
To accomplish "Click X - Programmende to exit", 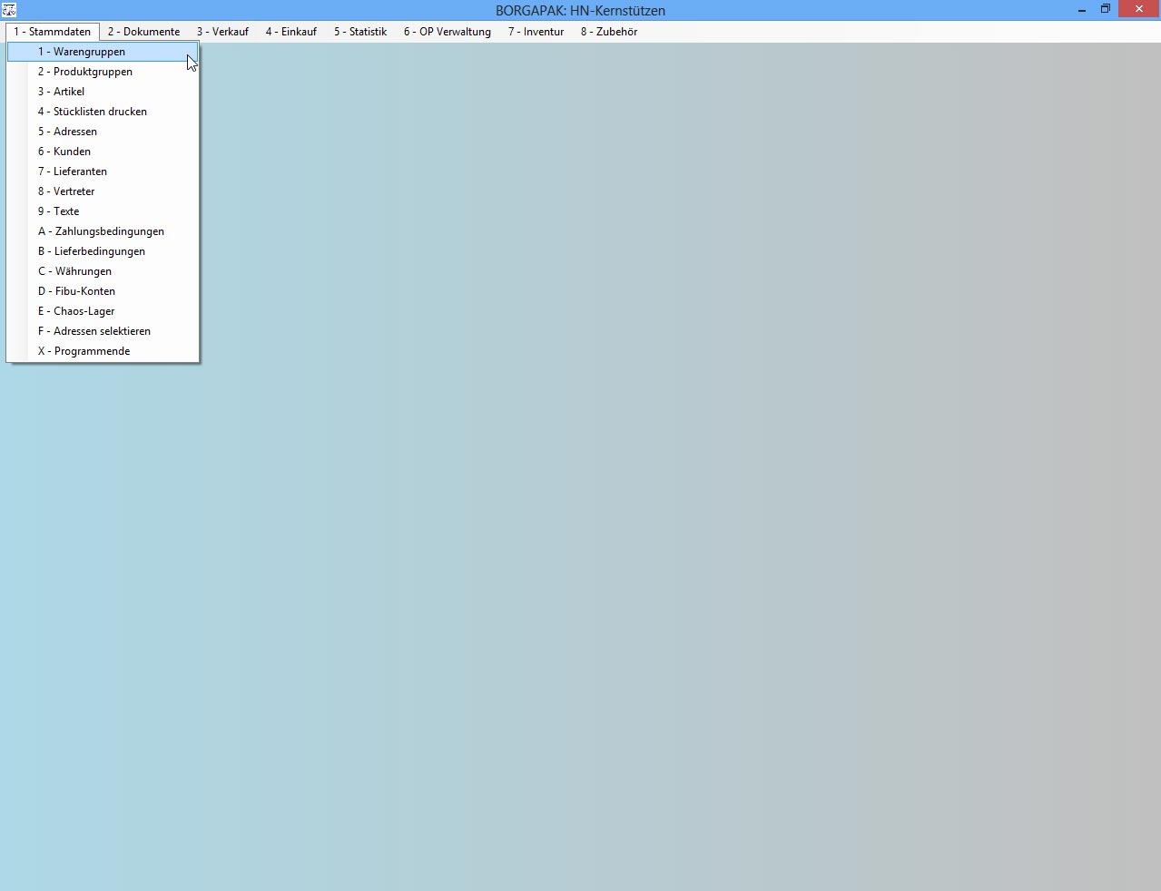I will (103, 351).
